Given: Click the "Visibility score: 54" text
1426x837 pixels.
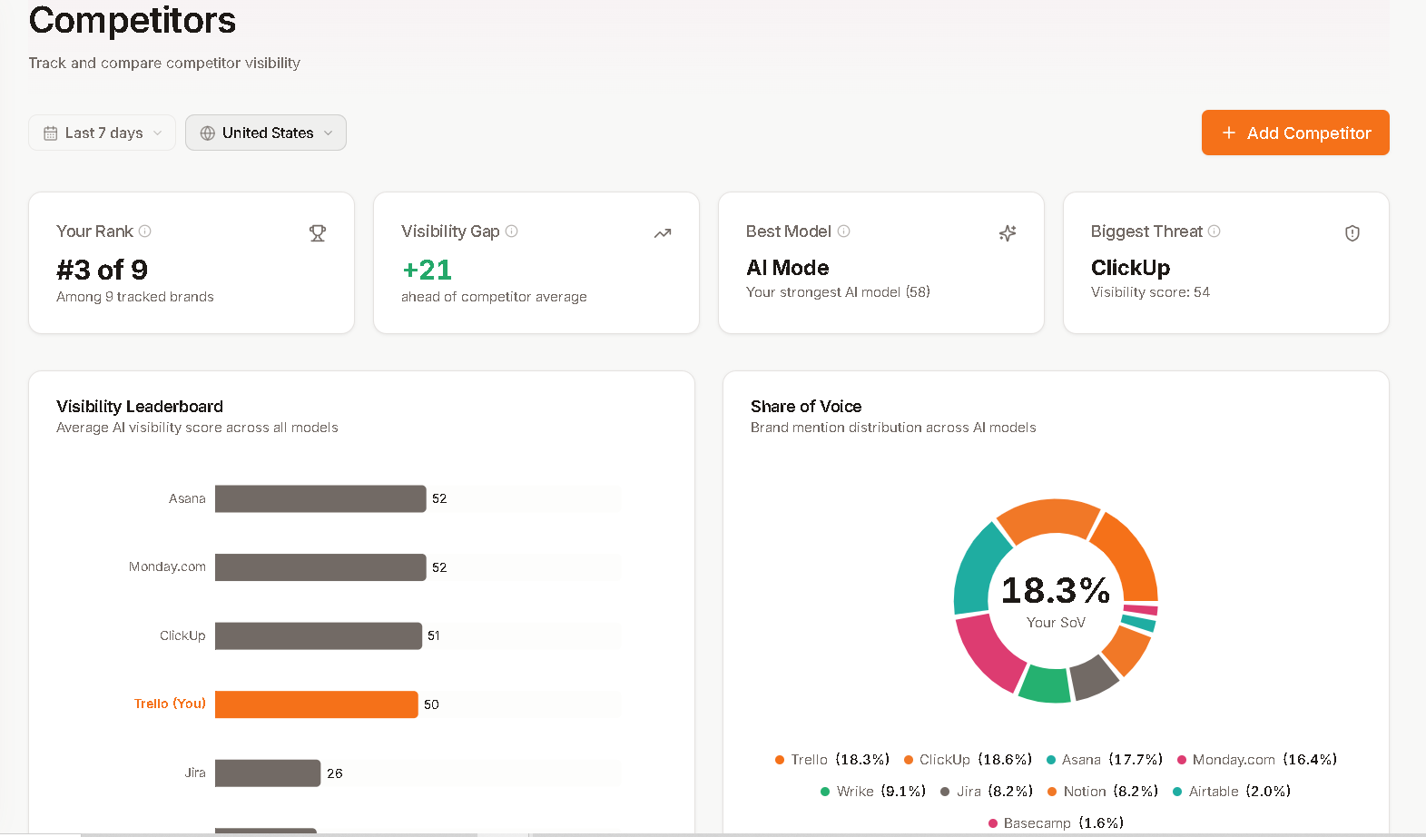Looking at the screenshot, I should point(1150,292).
